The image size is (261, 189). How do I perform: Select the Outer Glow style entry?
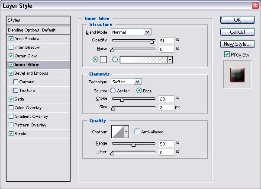coord(26,56)
